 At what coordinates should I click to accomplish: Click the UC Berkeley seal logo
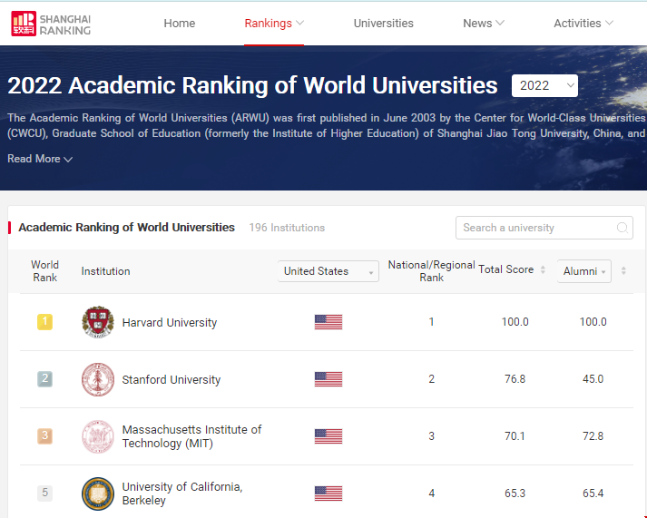point(98,494)
